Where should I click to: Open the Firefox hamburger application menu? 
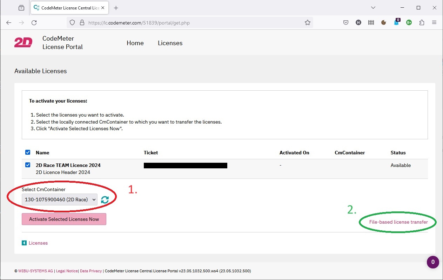coord(434,22)
